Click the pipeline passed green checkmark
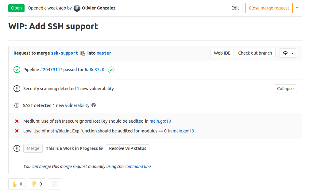This screenshot has width=309, height=195. [x=17, y=70]
